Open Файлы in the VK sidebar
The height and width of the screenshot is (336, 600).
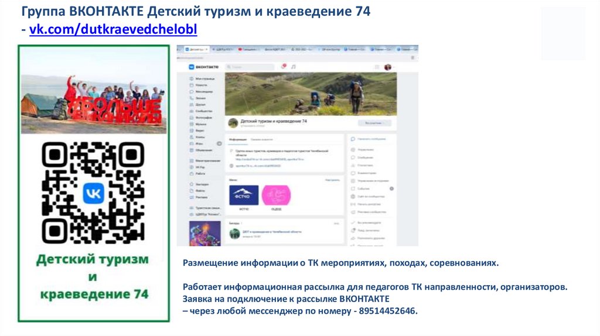coord(198,191)
